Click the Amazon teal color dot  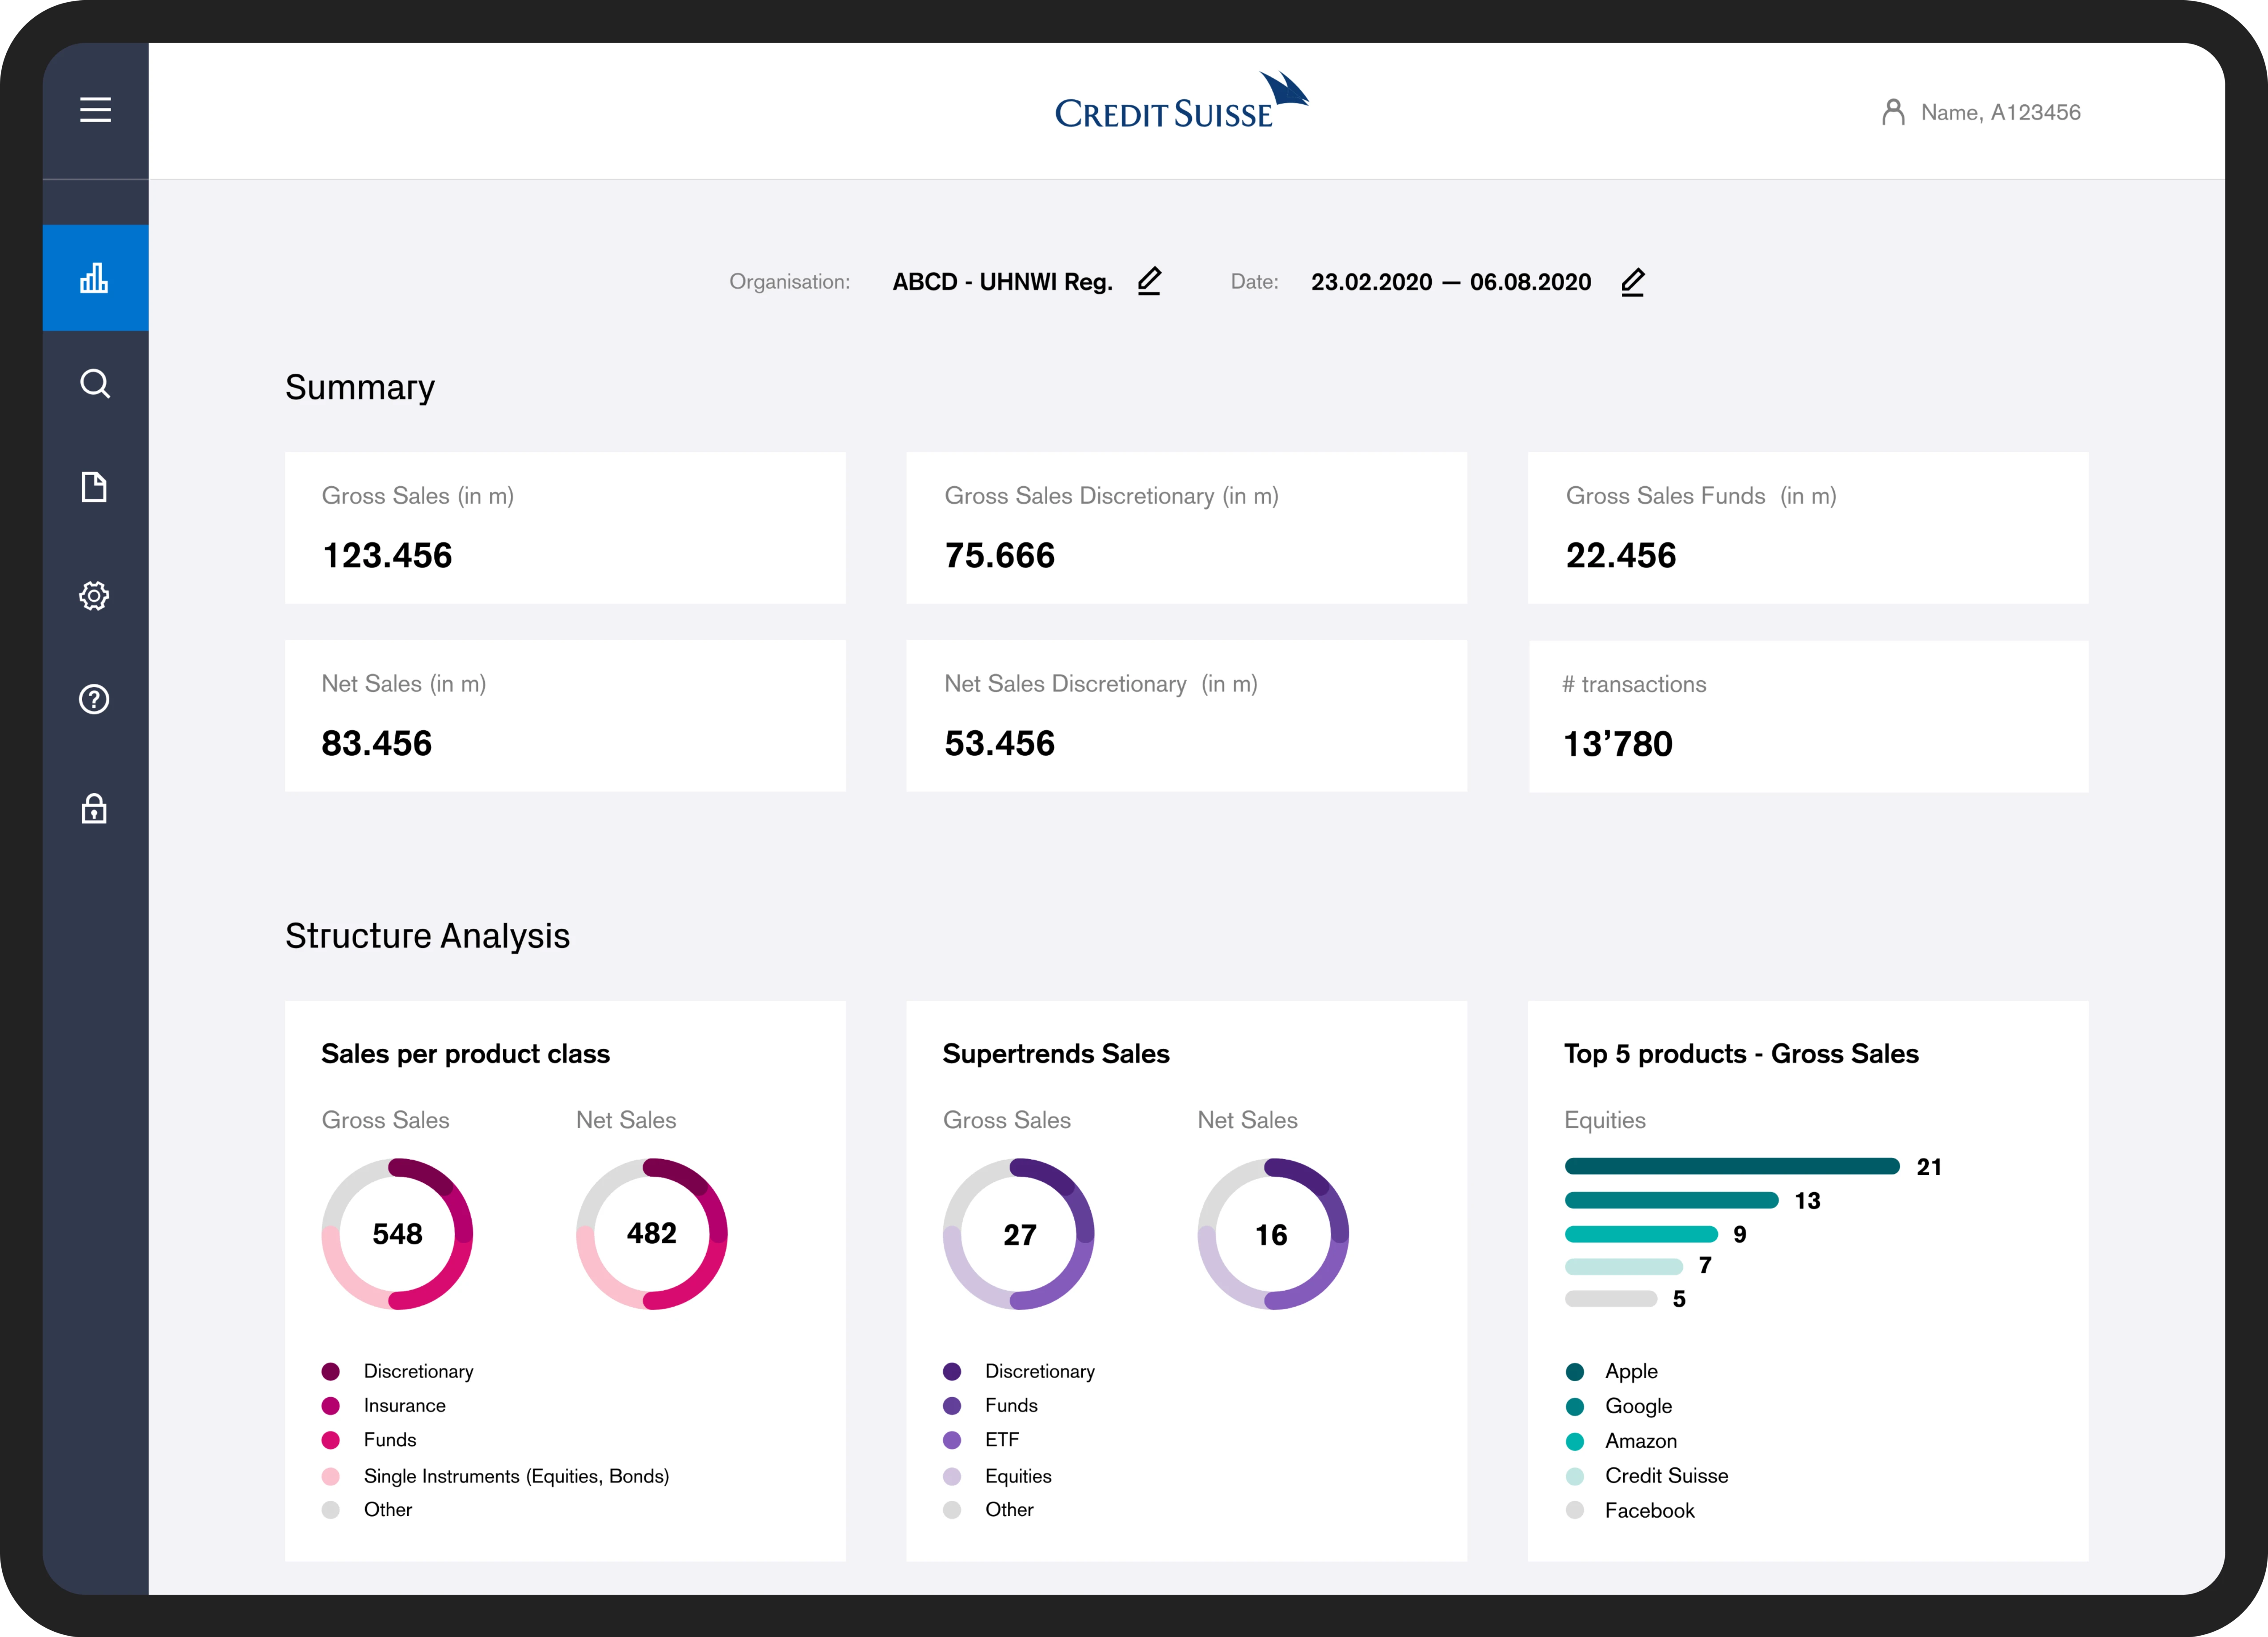coord(1575,1441)
